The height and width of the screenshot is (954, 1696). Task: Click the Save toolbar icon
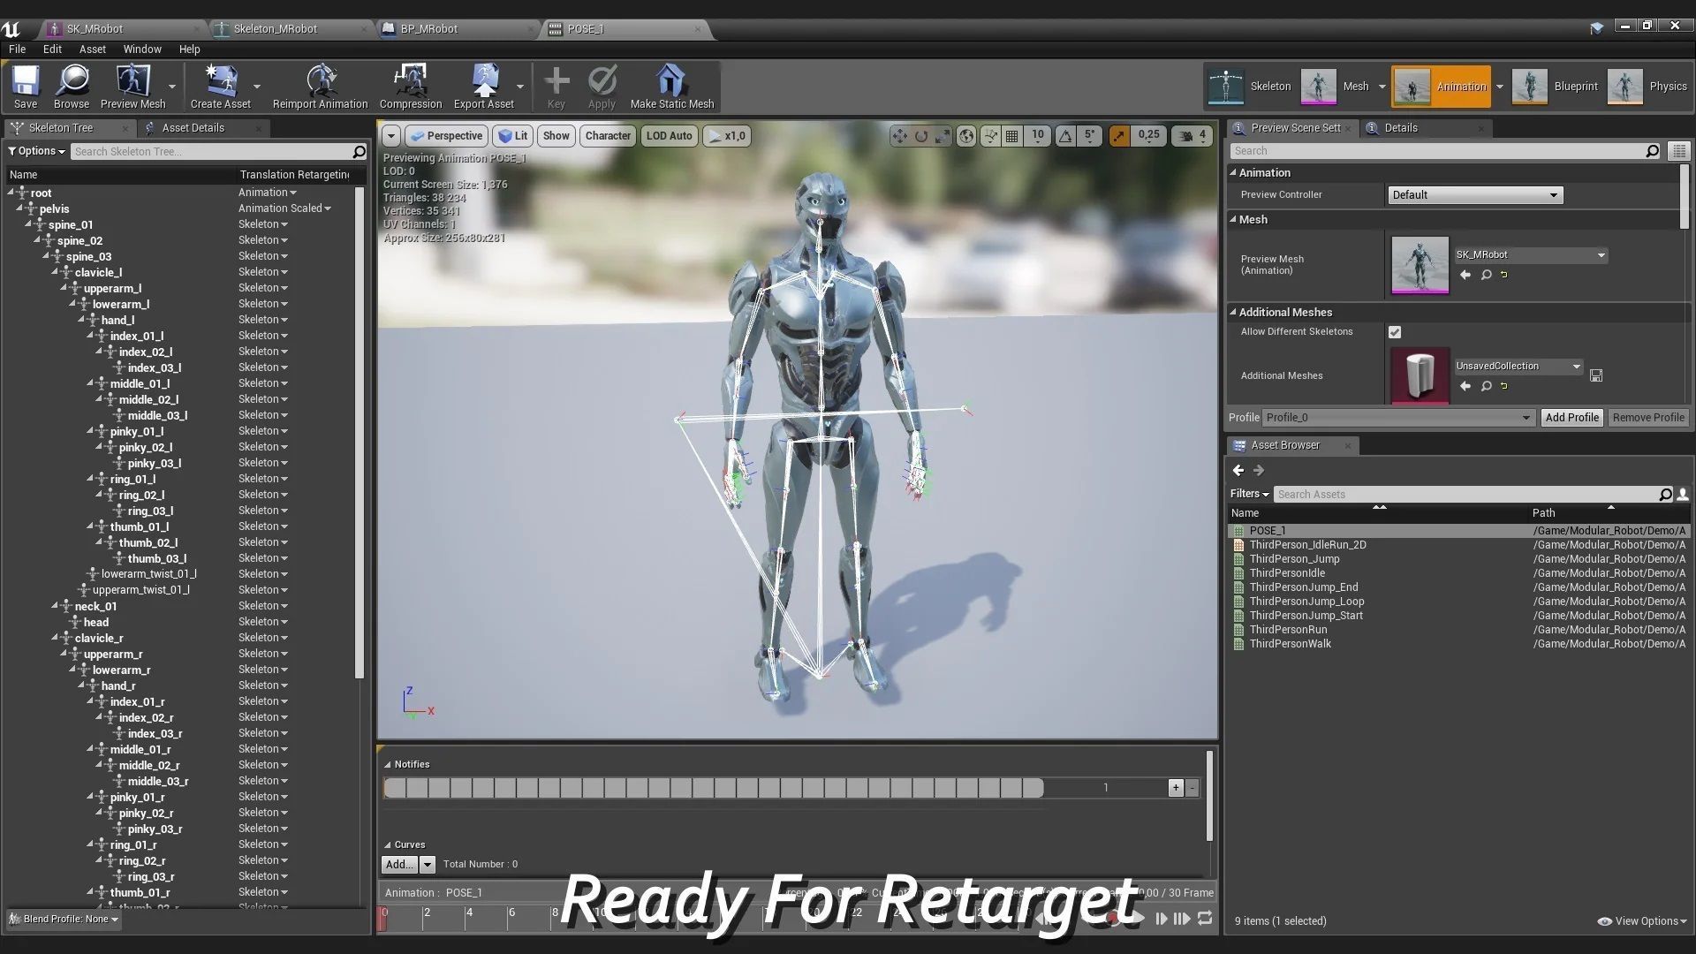(x=25, y=86)
